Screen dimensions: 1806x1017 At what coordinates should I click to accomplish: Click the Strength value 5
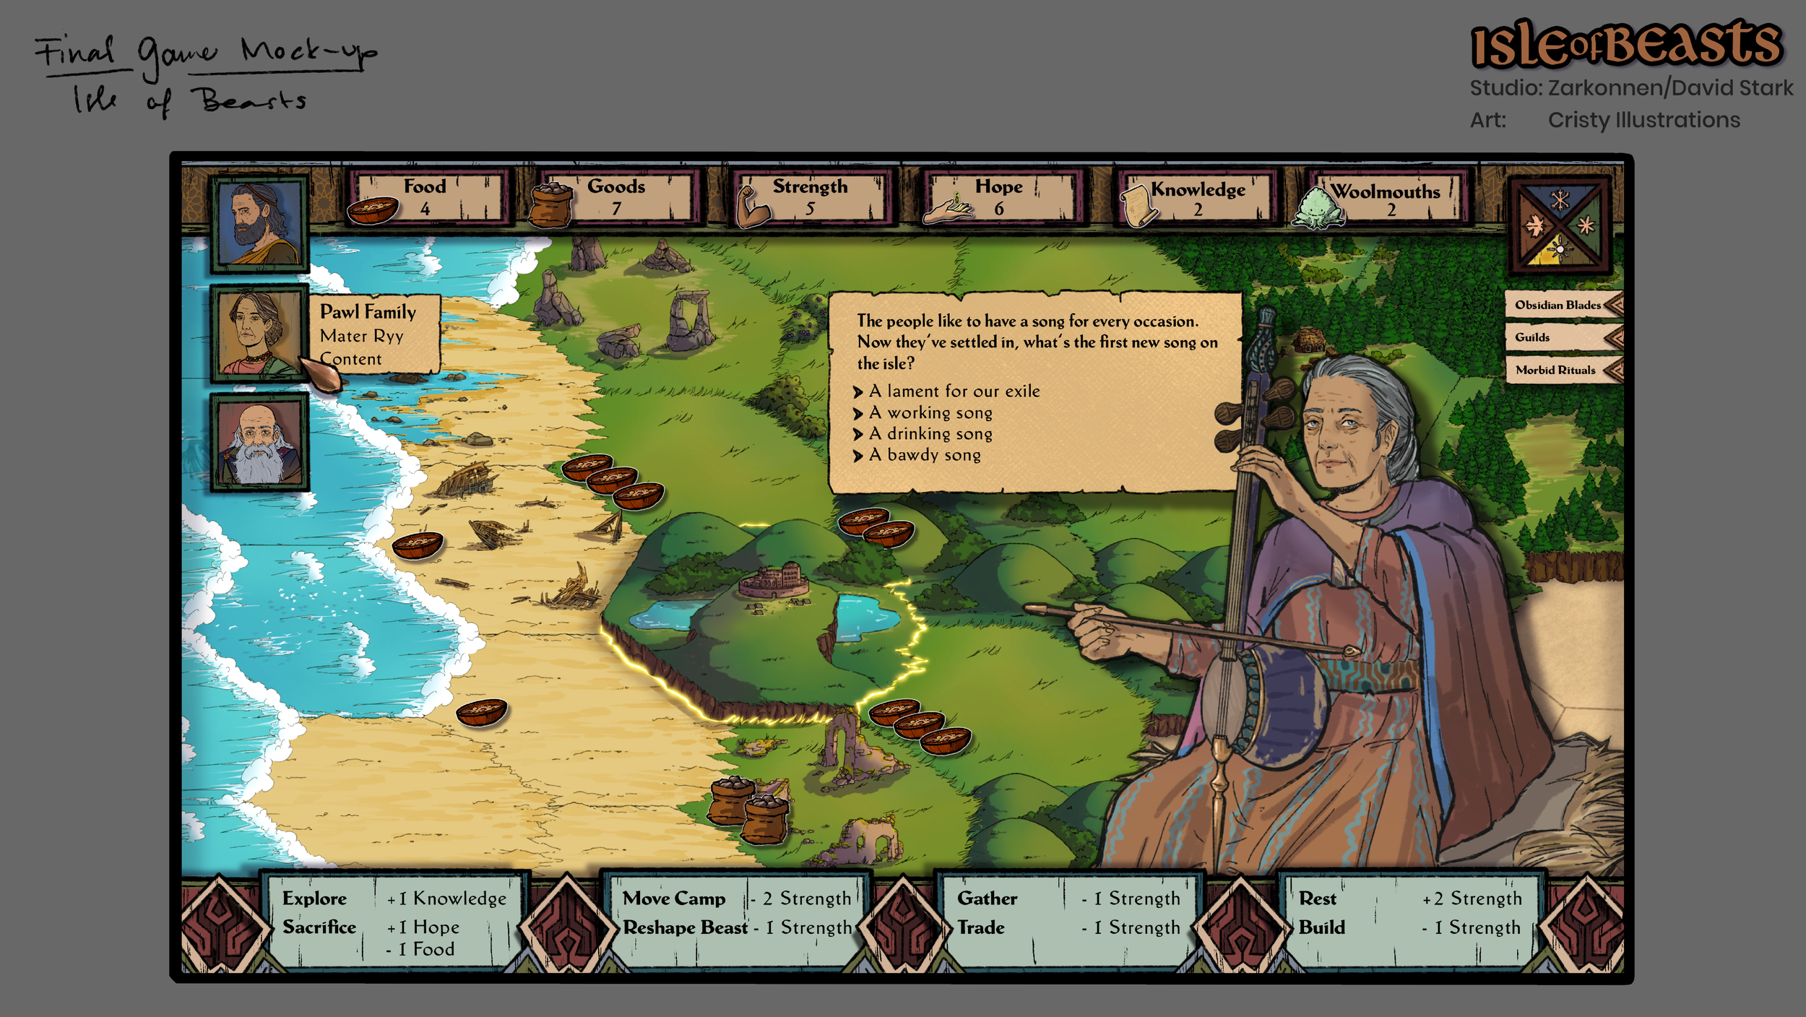(810, 209)
